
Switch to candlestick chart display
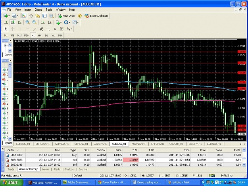(x=13, y=22)
